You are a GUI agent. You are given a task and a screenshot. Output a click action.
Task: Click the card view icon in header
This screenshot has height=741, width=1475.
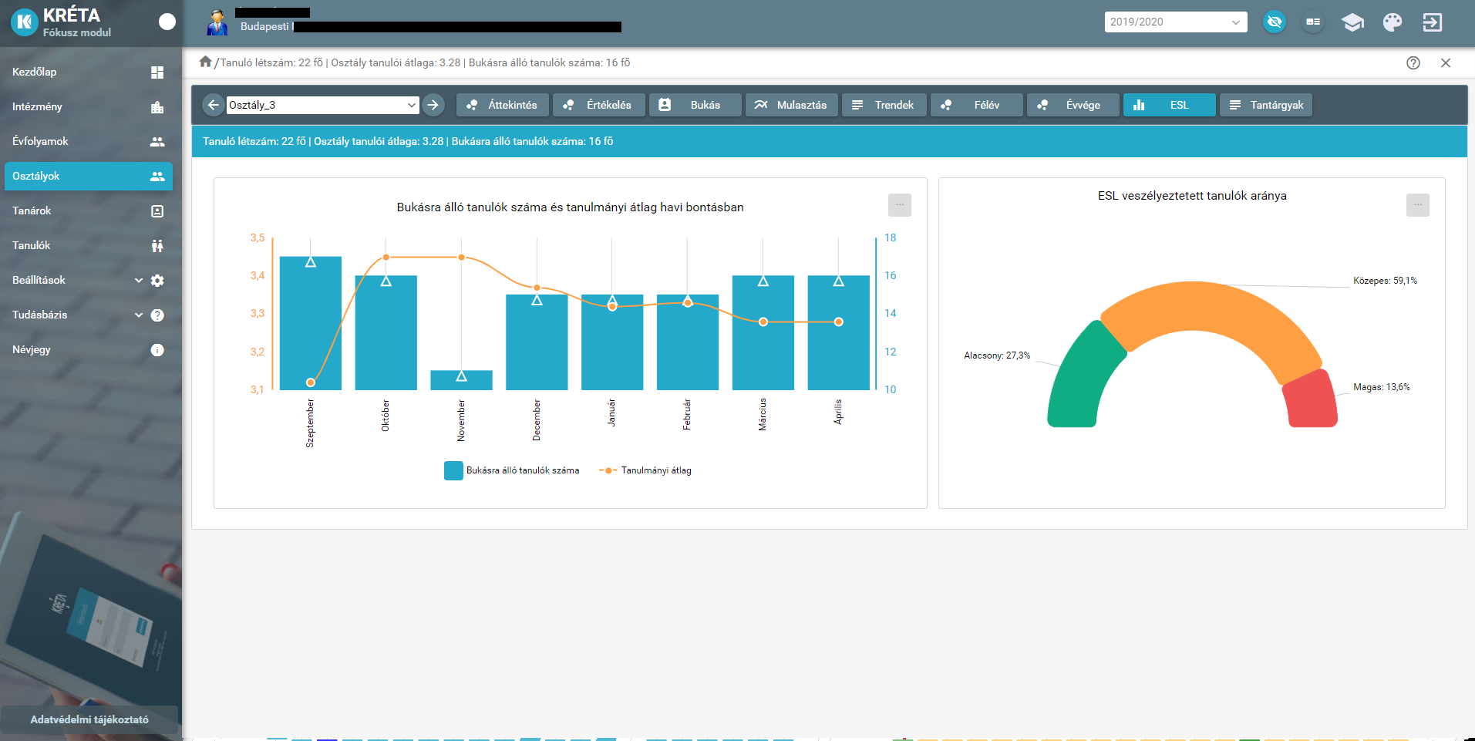1313,22
